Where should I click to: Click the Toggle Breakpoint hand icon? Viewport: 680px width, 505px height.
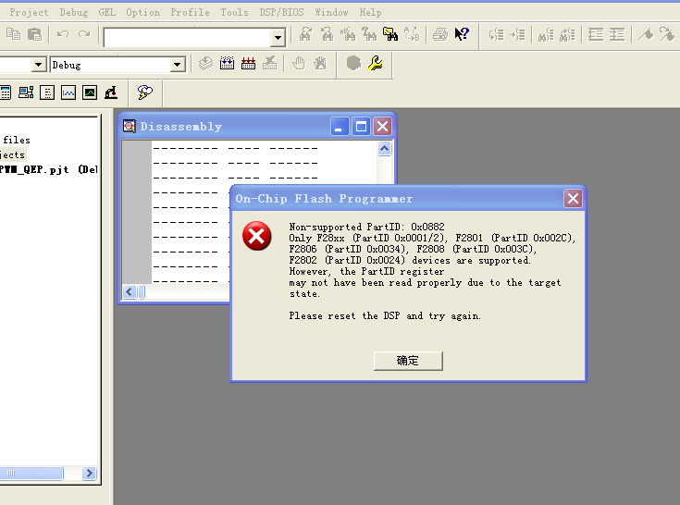pyautogui.click(x=298, y=64)
